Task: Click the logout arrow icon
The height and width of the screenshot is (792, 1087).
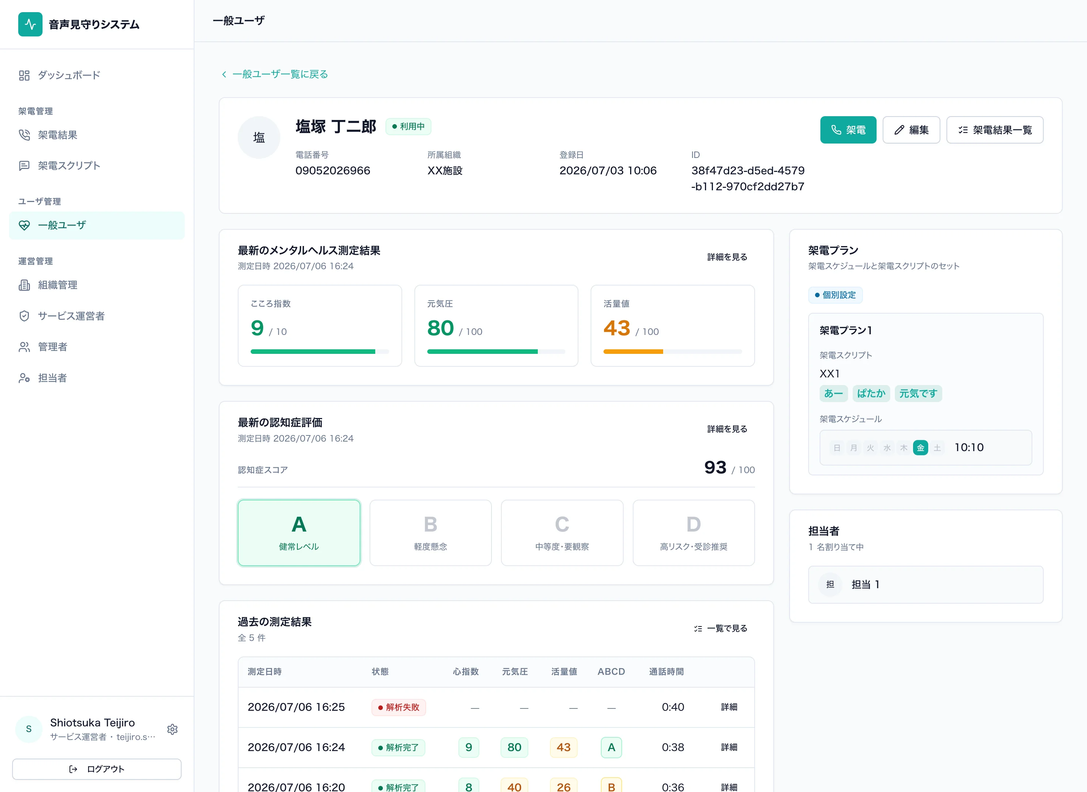Action: pyautogui.click(x=73, y=769)
